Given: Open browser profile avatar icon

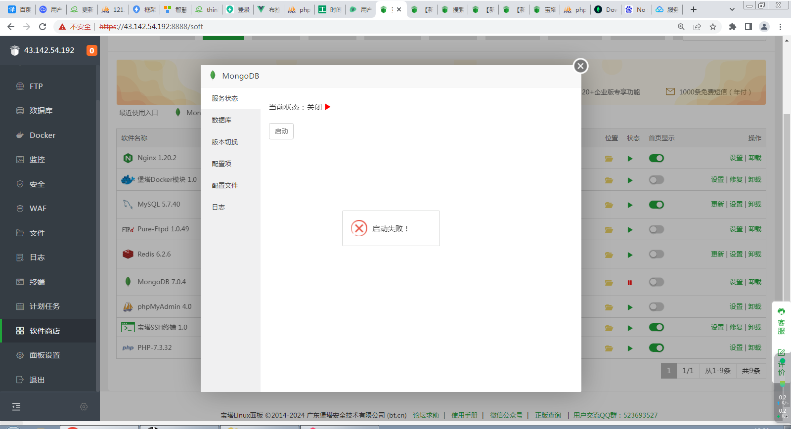Looking at the screenshot, I should click(x=764, y=27).
